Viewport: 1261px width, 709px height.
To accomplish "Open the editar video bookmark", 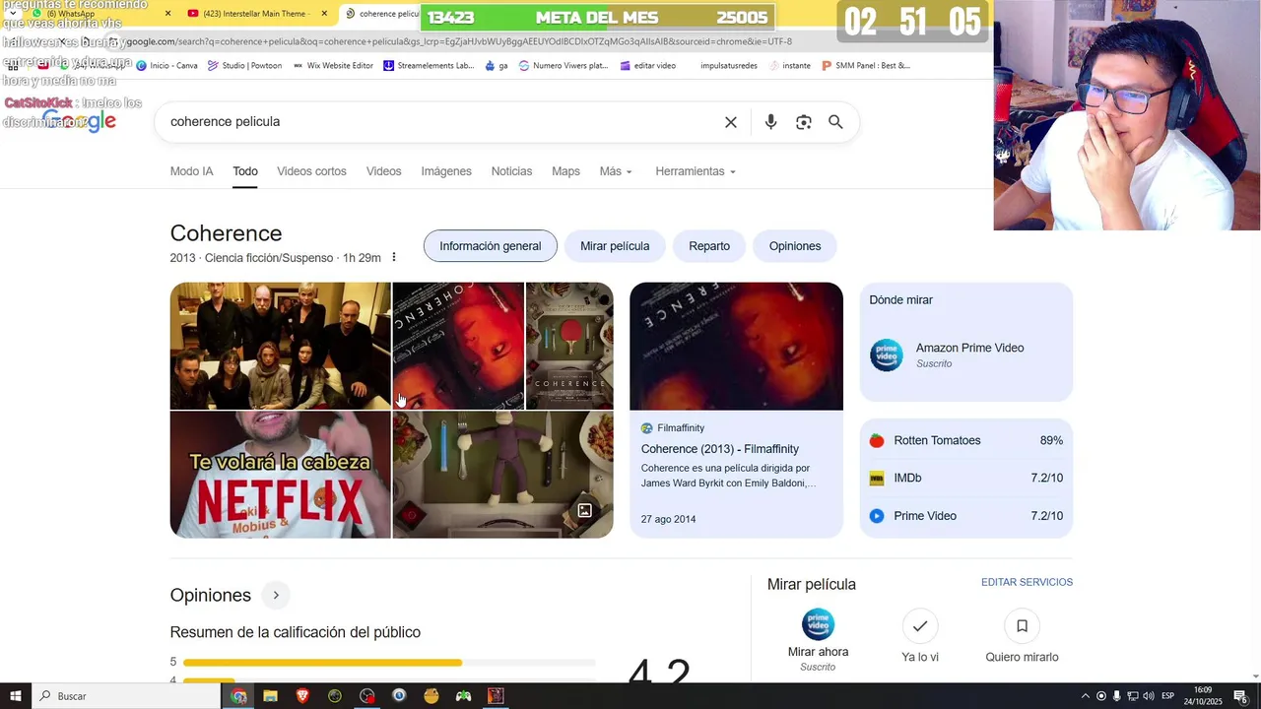I will tap(647, 66).
